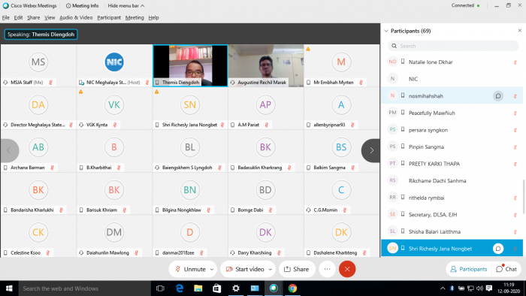Open the Meeting menu
The width and height of the screenshot is (526, 296).
click(x=135, y=17)
